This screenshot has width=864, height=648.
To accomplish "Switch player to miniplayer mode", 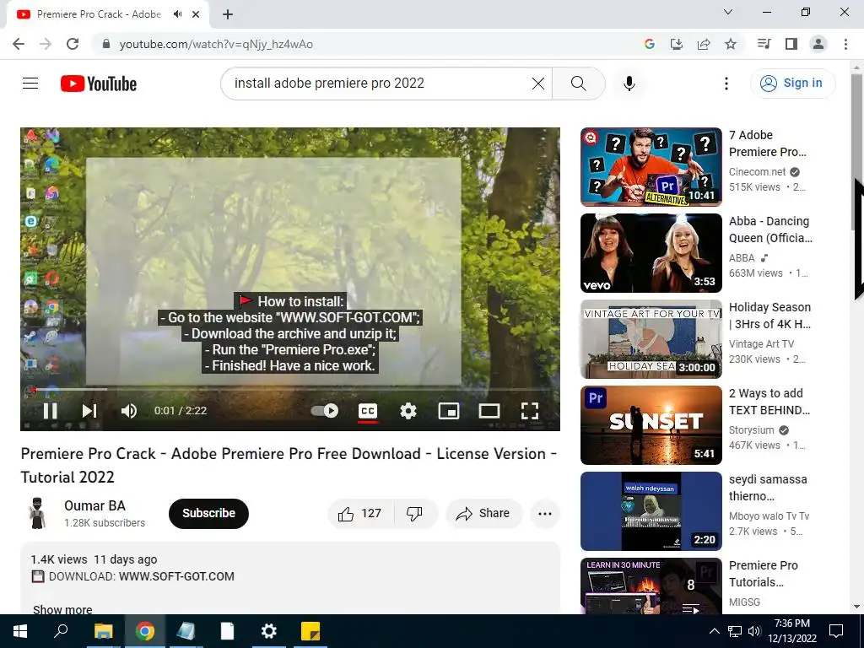I will click(449, 411).
